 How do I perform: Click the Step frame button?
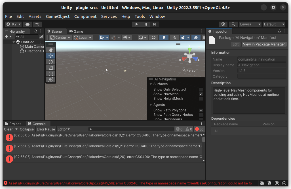[x=155, y=24]
